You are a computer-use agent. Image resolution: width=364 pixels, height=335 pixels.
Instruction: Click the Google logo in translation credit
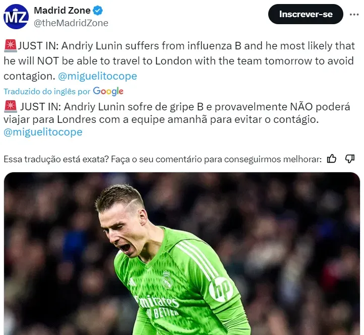pos(108,91)
